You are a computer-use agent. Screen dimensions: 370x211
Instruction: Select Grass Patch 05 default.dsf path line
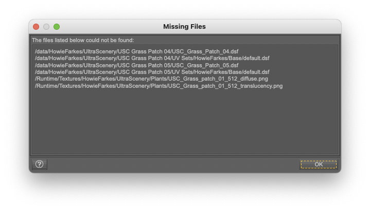[x=152, y=72]
